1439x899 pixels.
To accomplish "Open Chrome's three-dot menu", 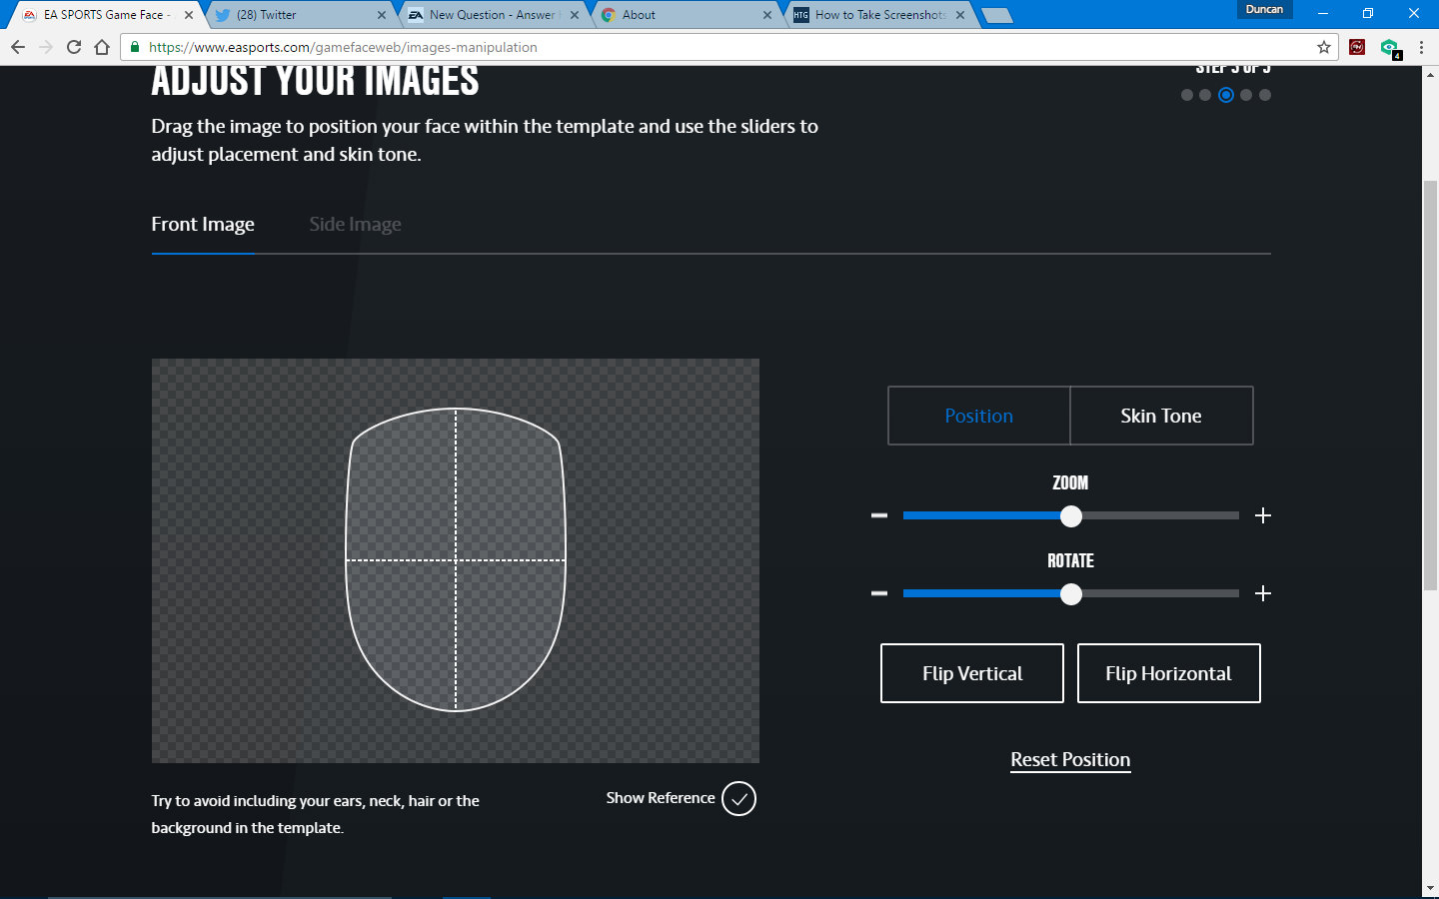I will point(1421,47).
